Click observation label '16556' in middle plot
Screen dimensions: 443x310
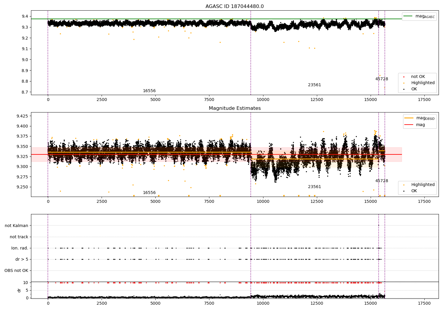pyautogui.click(x=149, y=193)
